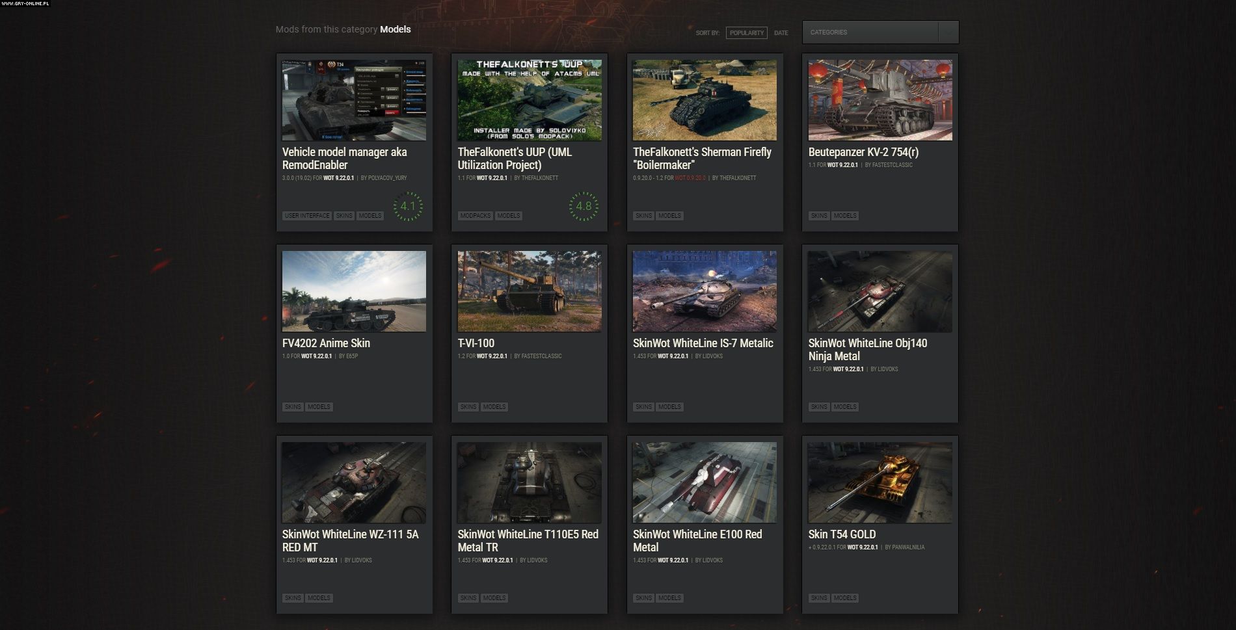This screenshot has height=630, width=1236.
Task: Open the Beutepanzer KV-2 754(r) thumbnail
Action: tap(880, 100)
